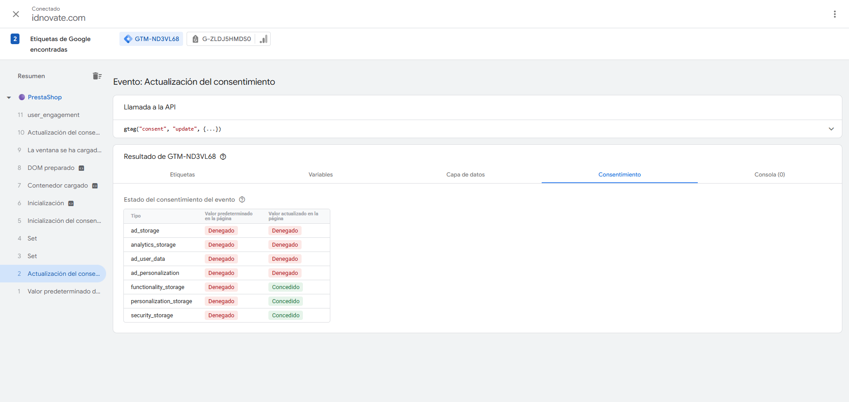The width and height of the screenshot is (849, 402).
Task: Click the help icon beside Resultado de GTM-ND3VL68
Action: pyautogui.click(x=223, y=157)
